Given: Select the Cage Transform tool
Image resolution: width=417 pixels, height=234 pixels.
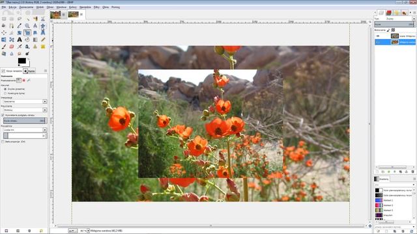Looking at the screenshot, I should [12, 40].
